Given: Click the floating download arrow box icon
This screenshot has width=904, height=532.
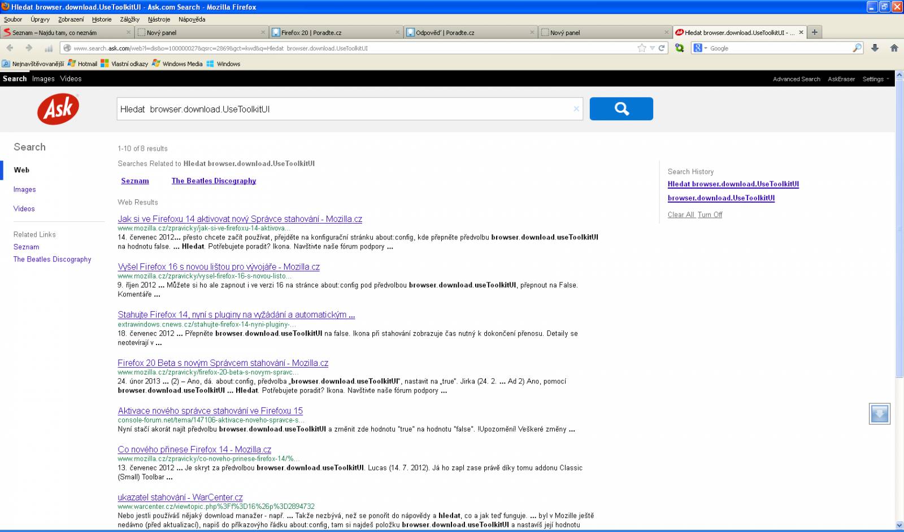Looking at the screenshot, I should pyautogui.click(x=880, y=414).
